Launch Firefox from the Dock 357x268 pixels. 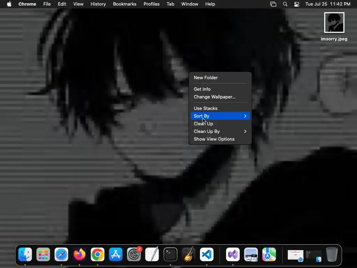point(79,254)
